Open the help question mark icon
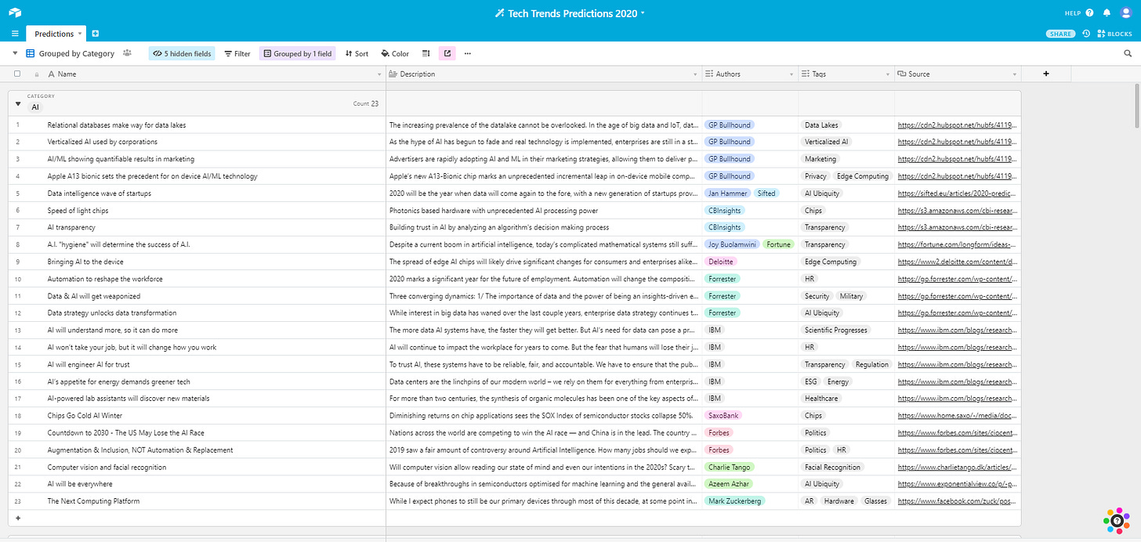Screen dimensions: 1141x542 [1089, 13]
